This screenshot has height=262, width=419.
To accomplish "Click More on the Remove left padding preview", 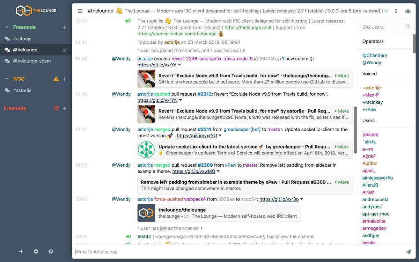I will click(342, 182).
